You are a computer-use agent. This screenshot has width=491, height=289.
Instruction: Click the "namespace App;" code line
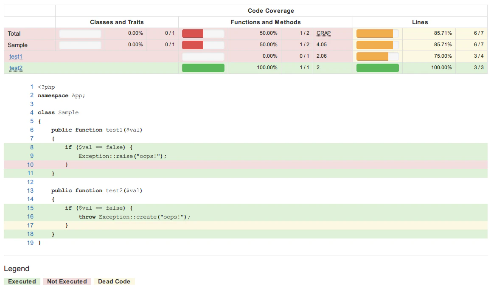(62, 95)
